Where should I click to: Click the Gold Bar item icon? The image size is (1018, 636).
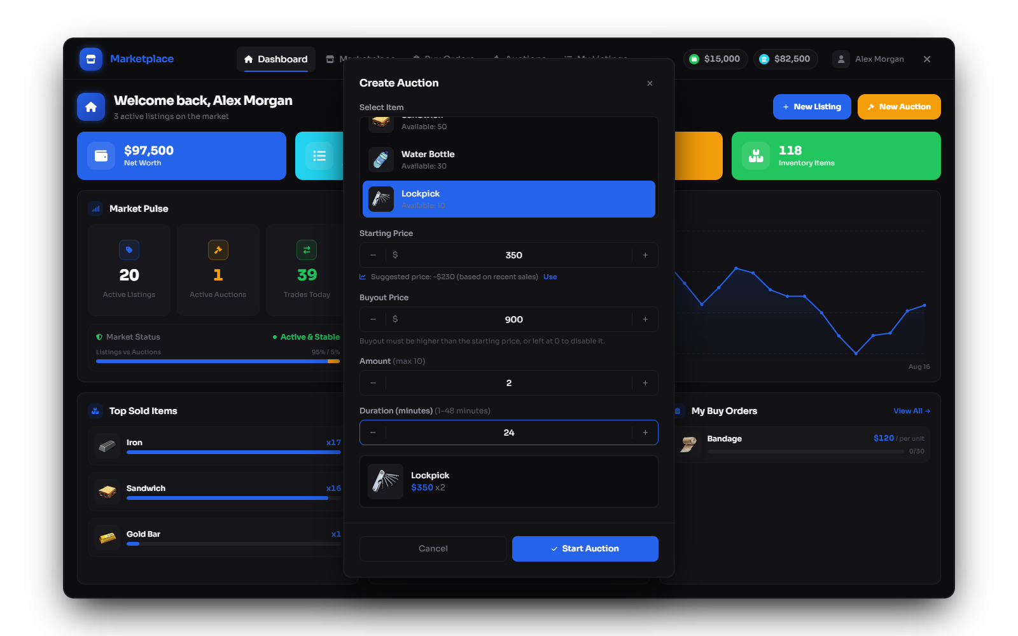click(107, 538)
